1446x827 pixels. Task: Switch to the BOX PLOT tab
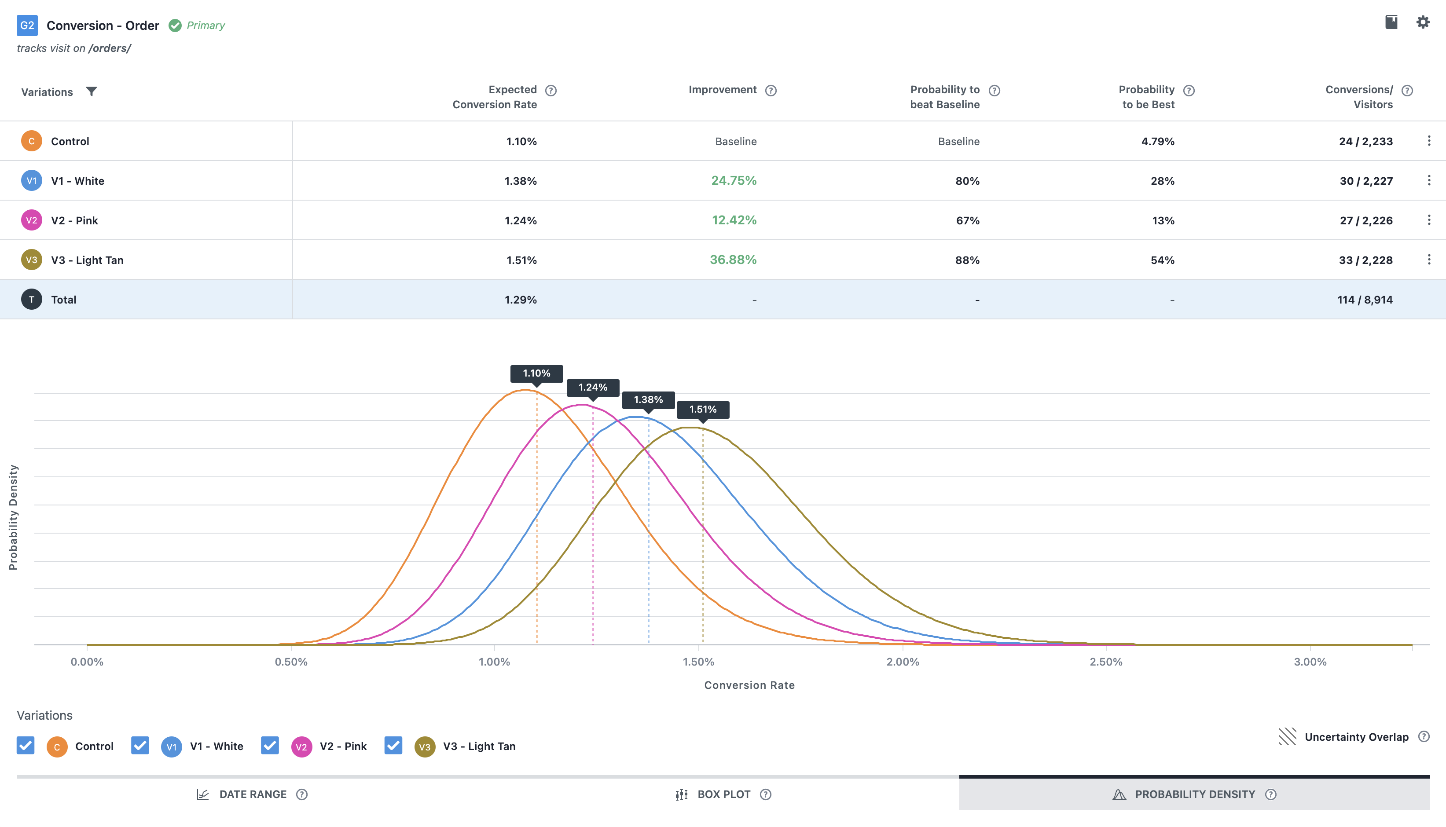(724, 794)
